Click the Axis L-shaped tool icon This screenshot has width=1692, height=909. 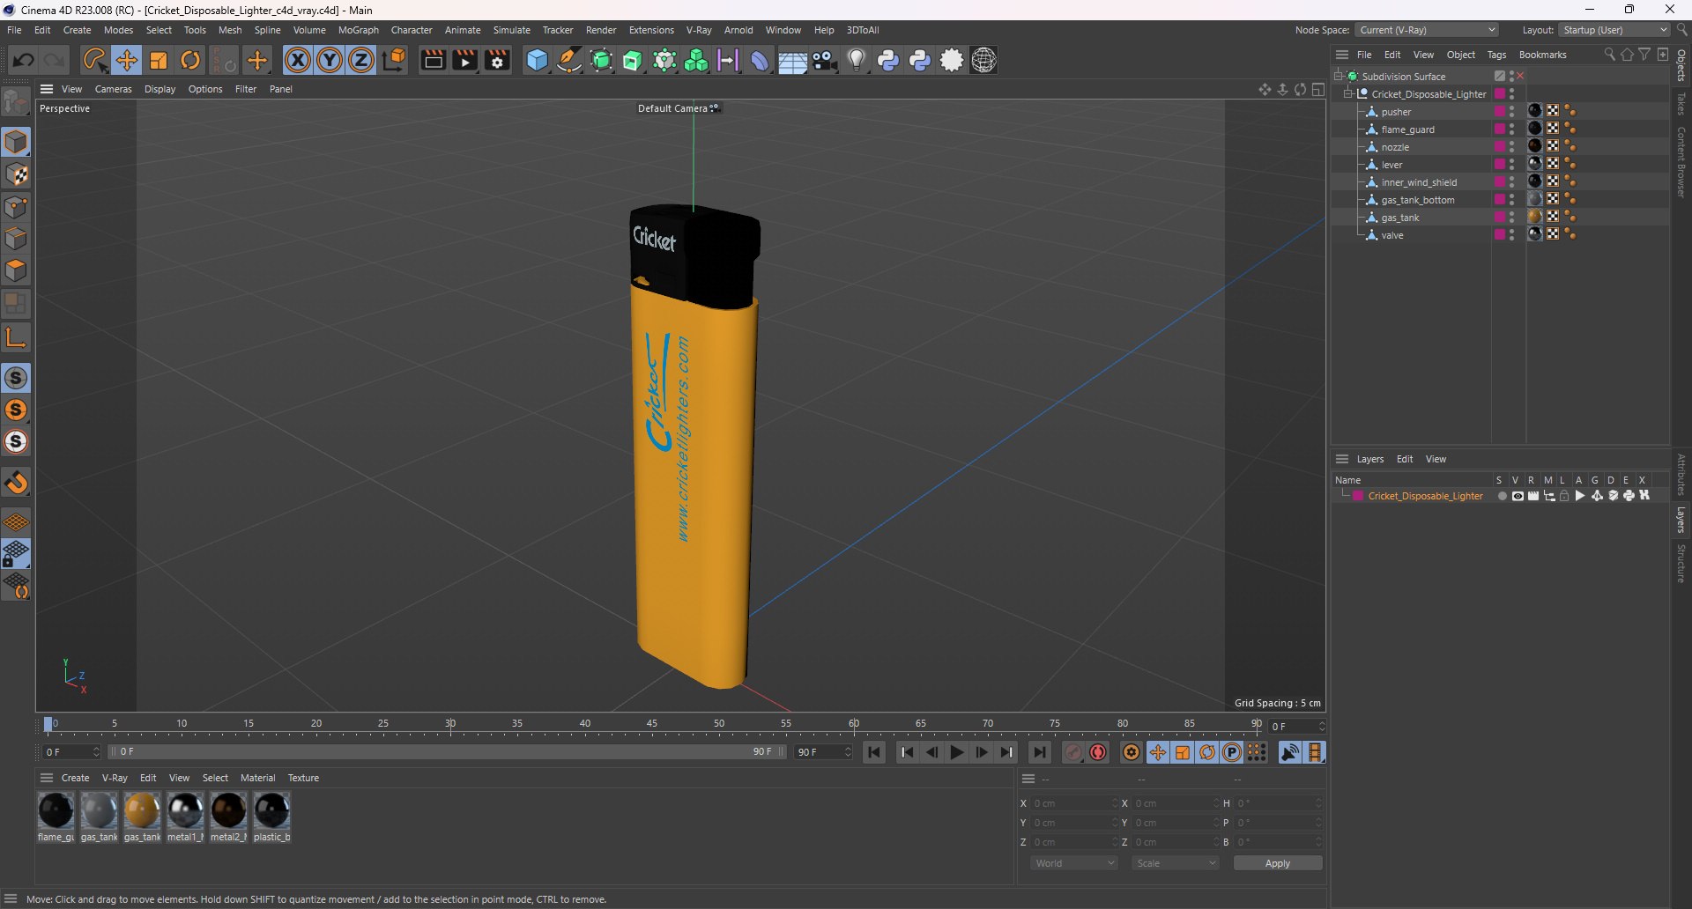click(16, 337)
